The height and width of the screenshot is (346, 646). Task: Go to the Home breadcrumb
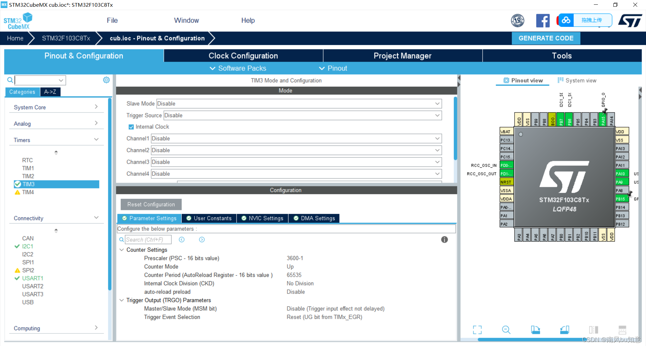coord(15,38)
